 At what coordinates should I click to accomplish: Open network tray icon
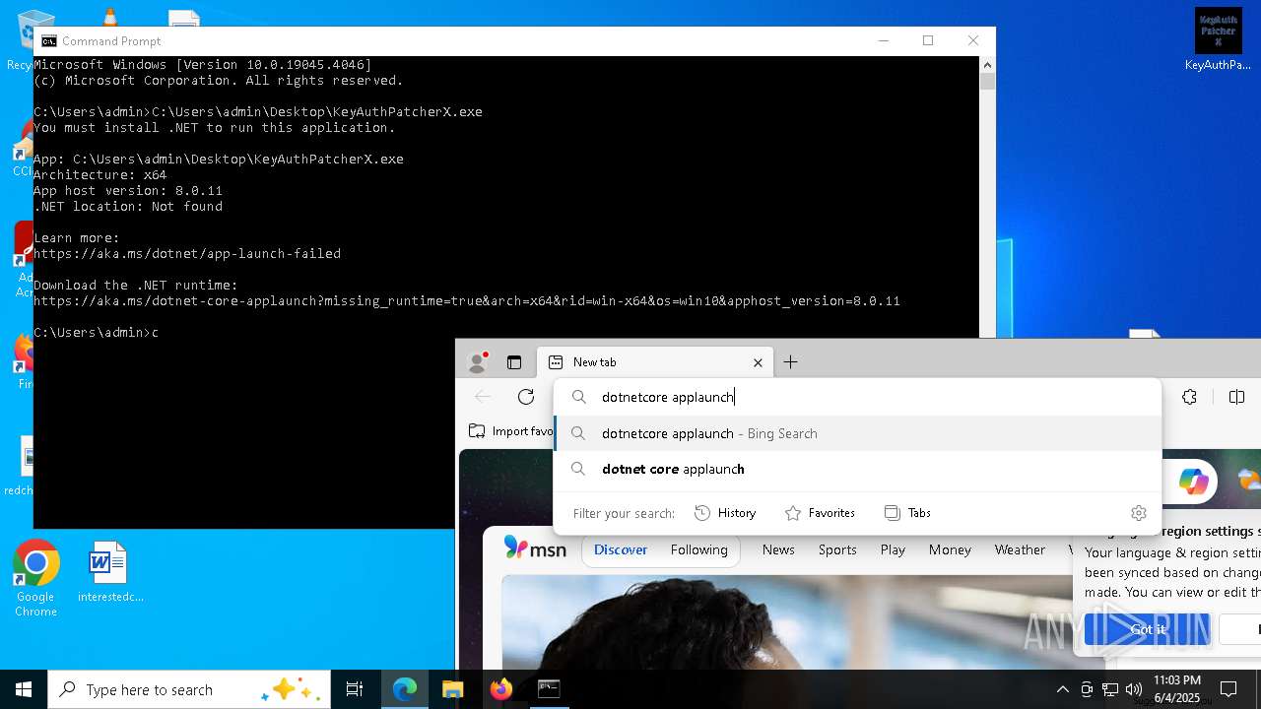[x=1110, y=689]
